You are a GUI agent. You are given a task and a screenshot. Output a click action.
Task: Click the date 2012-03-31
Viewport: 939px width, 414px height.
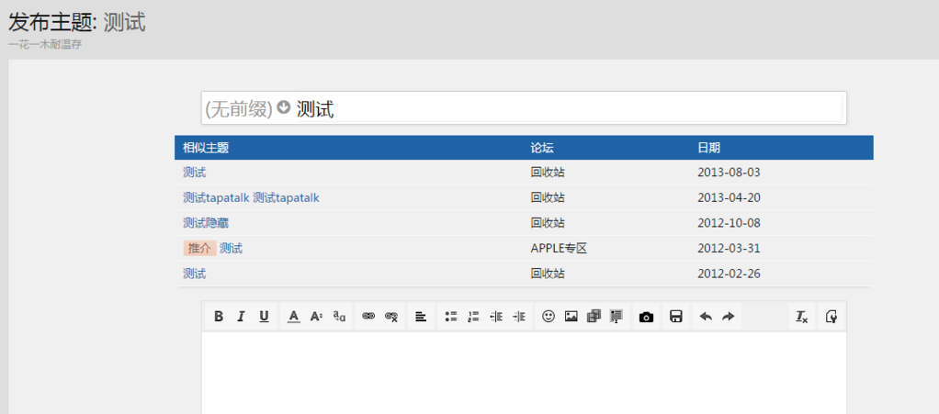729,248
